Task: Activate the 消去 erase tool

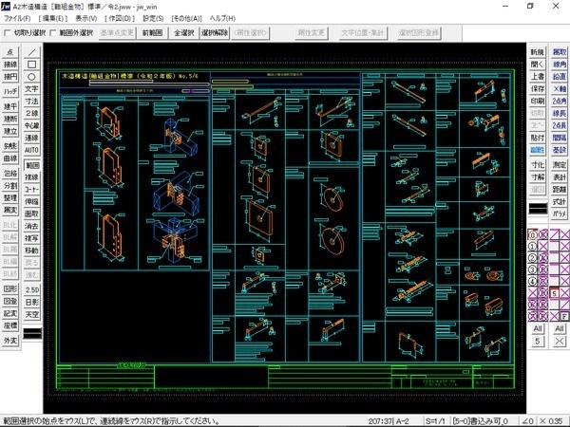Action: pos(31,226)
